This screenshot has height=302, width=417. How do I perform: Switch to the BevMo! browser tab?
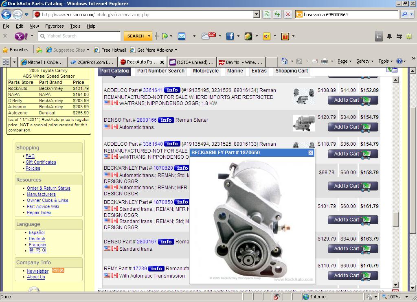(240, 62)
